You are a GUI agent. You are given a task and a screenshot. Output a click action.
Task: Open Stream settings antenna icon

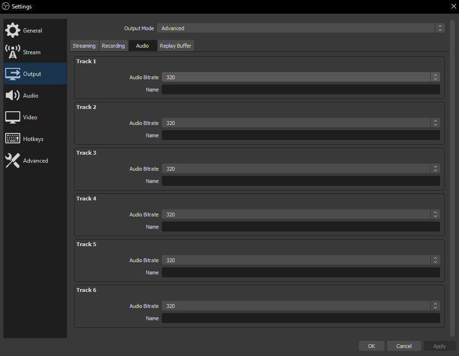13,52
